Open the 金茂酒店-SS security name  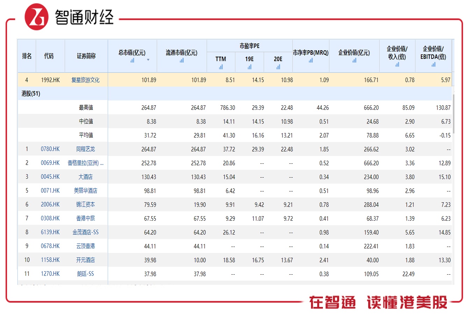pyautogui.click(x=86, y=232)
